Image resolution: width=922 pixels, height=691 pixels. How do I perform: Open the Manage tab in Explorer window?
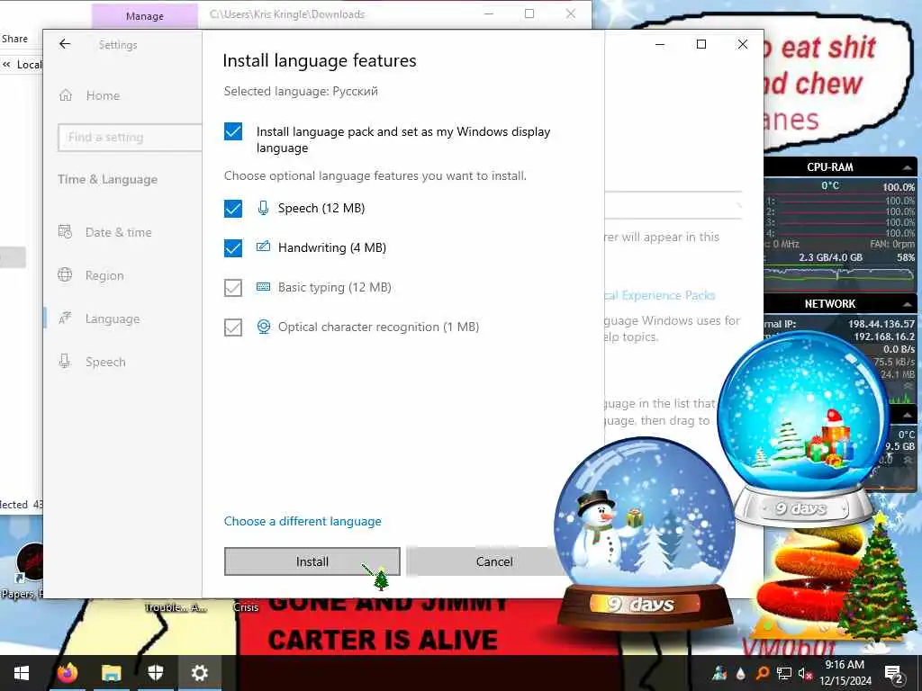tap(145, 16)
